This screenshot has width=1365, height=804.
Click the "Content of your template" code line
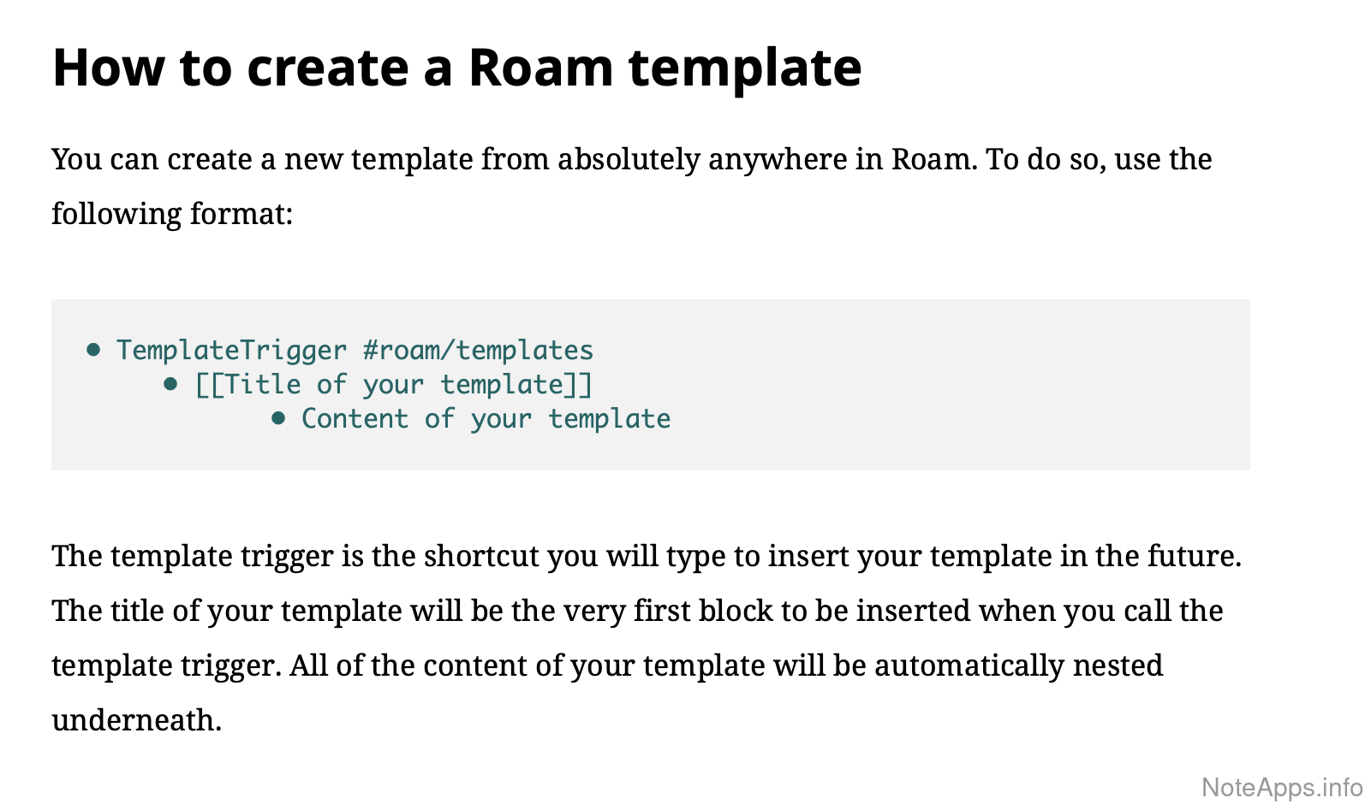(486, 419)
